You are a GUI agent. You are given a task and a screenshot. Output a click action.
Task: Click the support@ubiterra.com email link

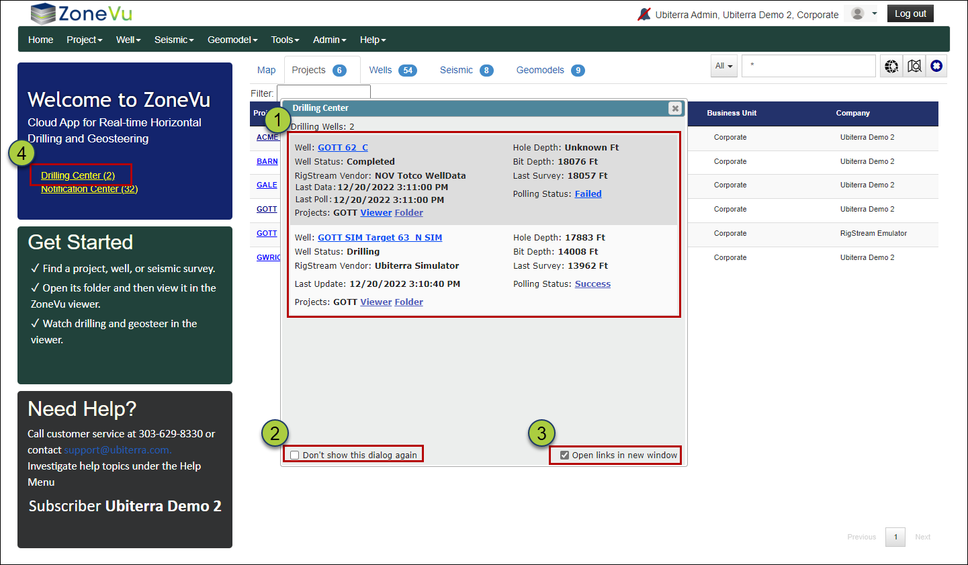pyautogui.click(x=118, y=450)
